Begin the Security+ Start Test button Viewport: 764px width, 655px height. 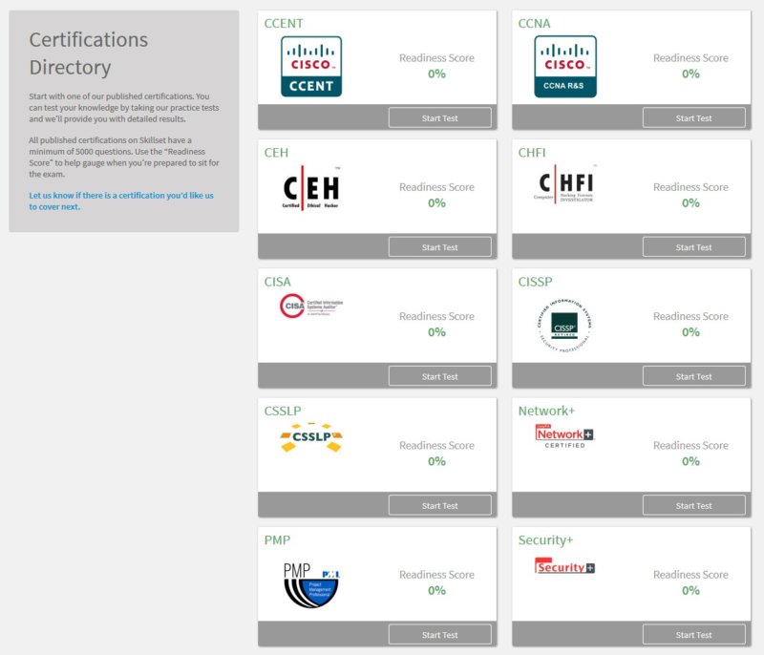point(694,635)
